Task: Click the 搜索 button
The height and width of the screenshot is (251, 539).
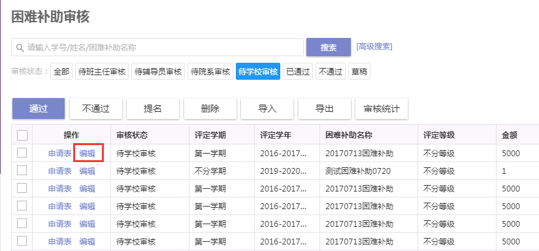Action: tap(328, 47)
